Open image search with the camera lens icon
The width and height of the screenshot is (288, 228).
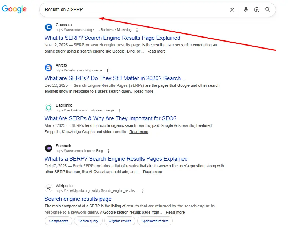coord(256,10)
